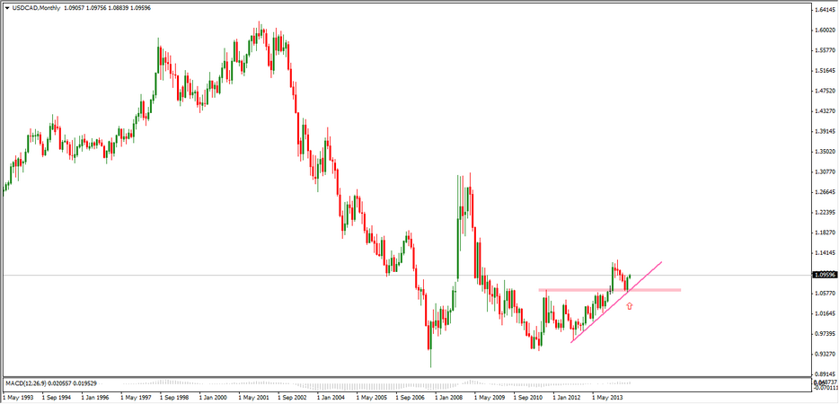Click the 1 Sep 2002 date label
839x404 pixels.
click(294, 396)
